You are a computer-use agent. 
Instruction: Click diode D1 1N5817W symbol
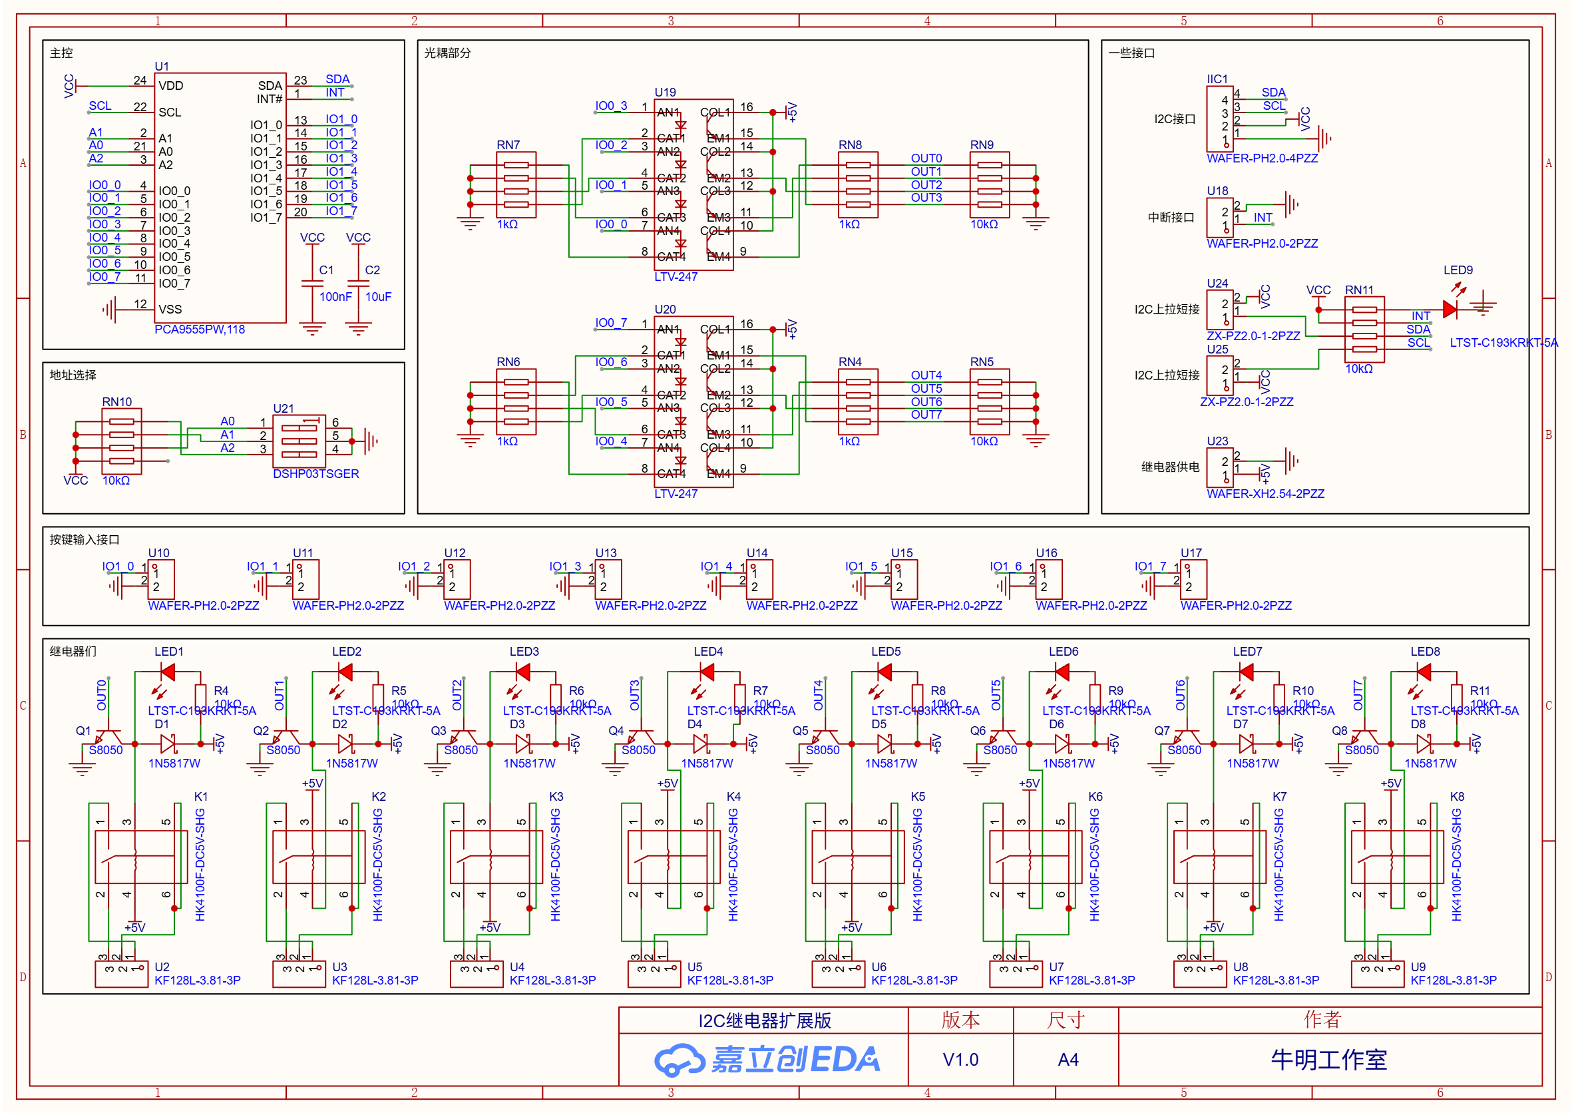pos(167,744)
